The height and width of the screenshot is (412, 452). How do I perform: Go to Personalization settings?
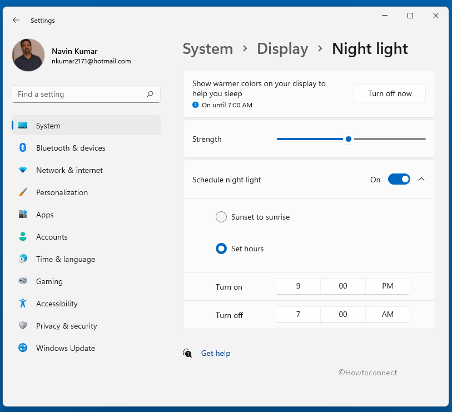click(x=86, y=192)
